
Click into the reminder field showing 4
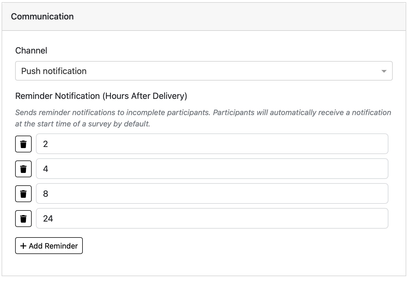point(212,169)
